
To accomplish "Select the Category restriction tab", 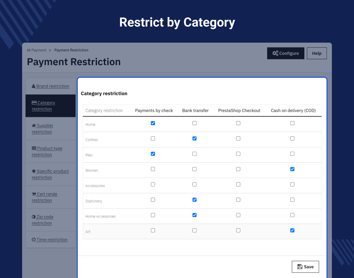I will click(51, 106).
